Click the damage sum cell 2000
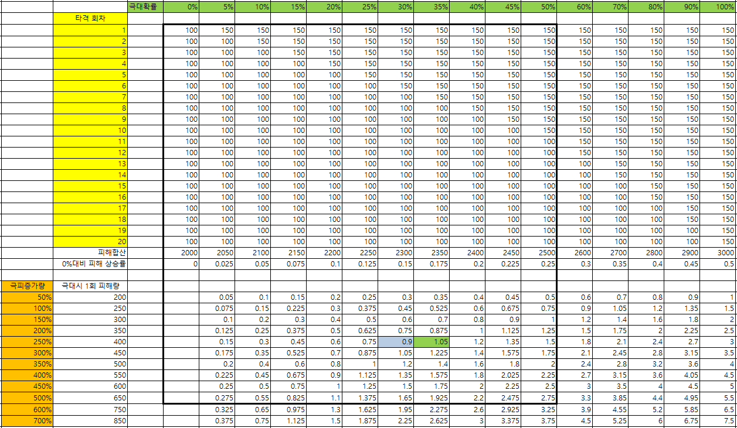This screenshot has height=428, width=737. [x=181, y=252]
